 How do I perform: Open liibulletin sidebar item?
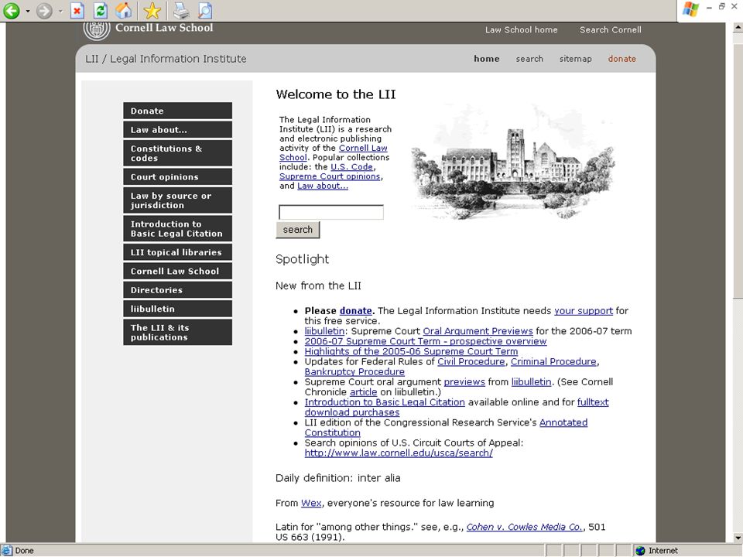(x=178, y=309)
